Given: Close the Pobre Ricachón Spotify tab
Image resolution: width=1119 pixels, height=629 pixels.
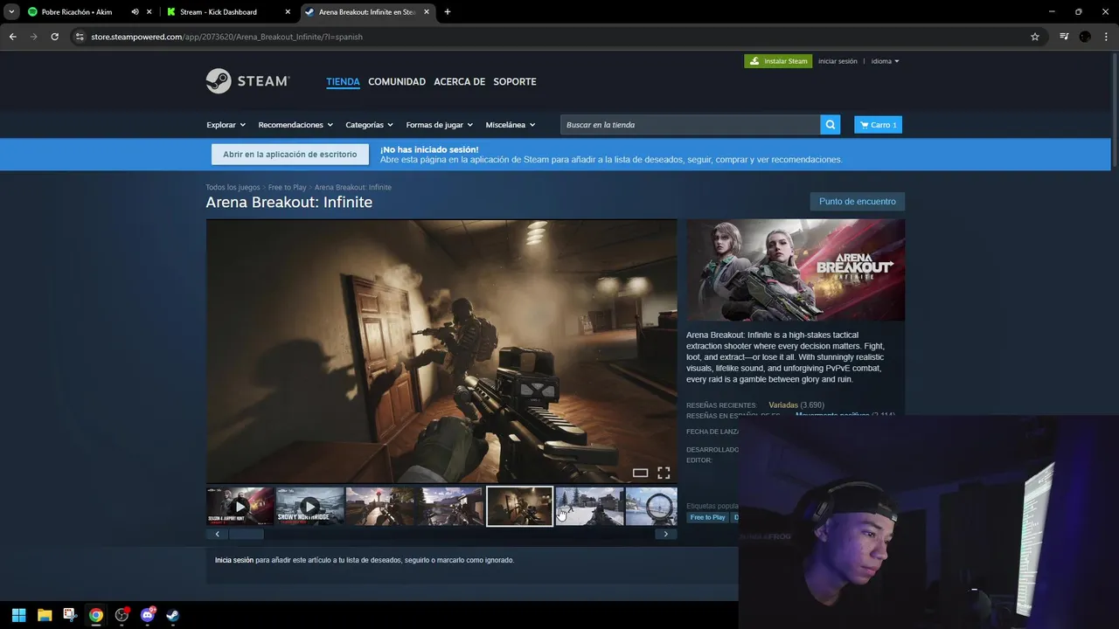Looking at the screenshot, I should coord(149,12).
